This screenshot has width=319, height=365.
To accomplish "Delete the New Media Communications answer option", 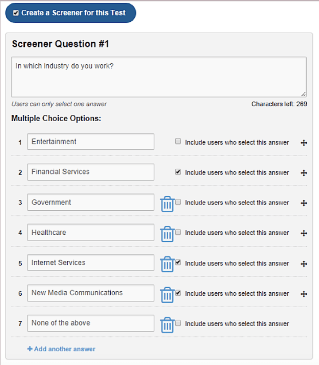I will 167,294.
